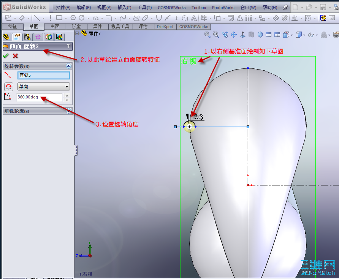The height and width of the screenshot is (279, 339).
Task: Switch to the 钣金 tab
Action: [x=76, y=27]
